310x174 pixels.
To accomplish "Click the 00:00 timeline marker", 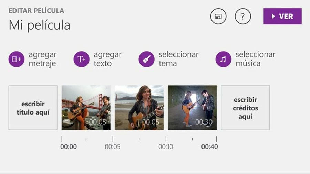I will pos(69,147).
